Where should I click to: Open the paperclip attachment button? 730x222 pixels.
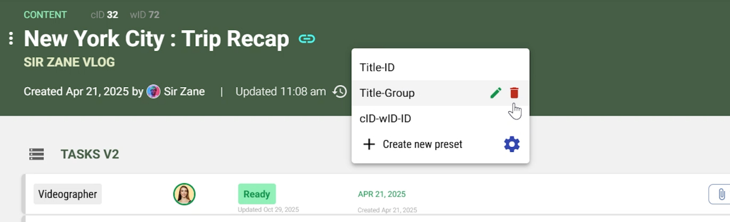point(721,195)
